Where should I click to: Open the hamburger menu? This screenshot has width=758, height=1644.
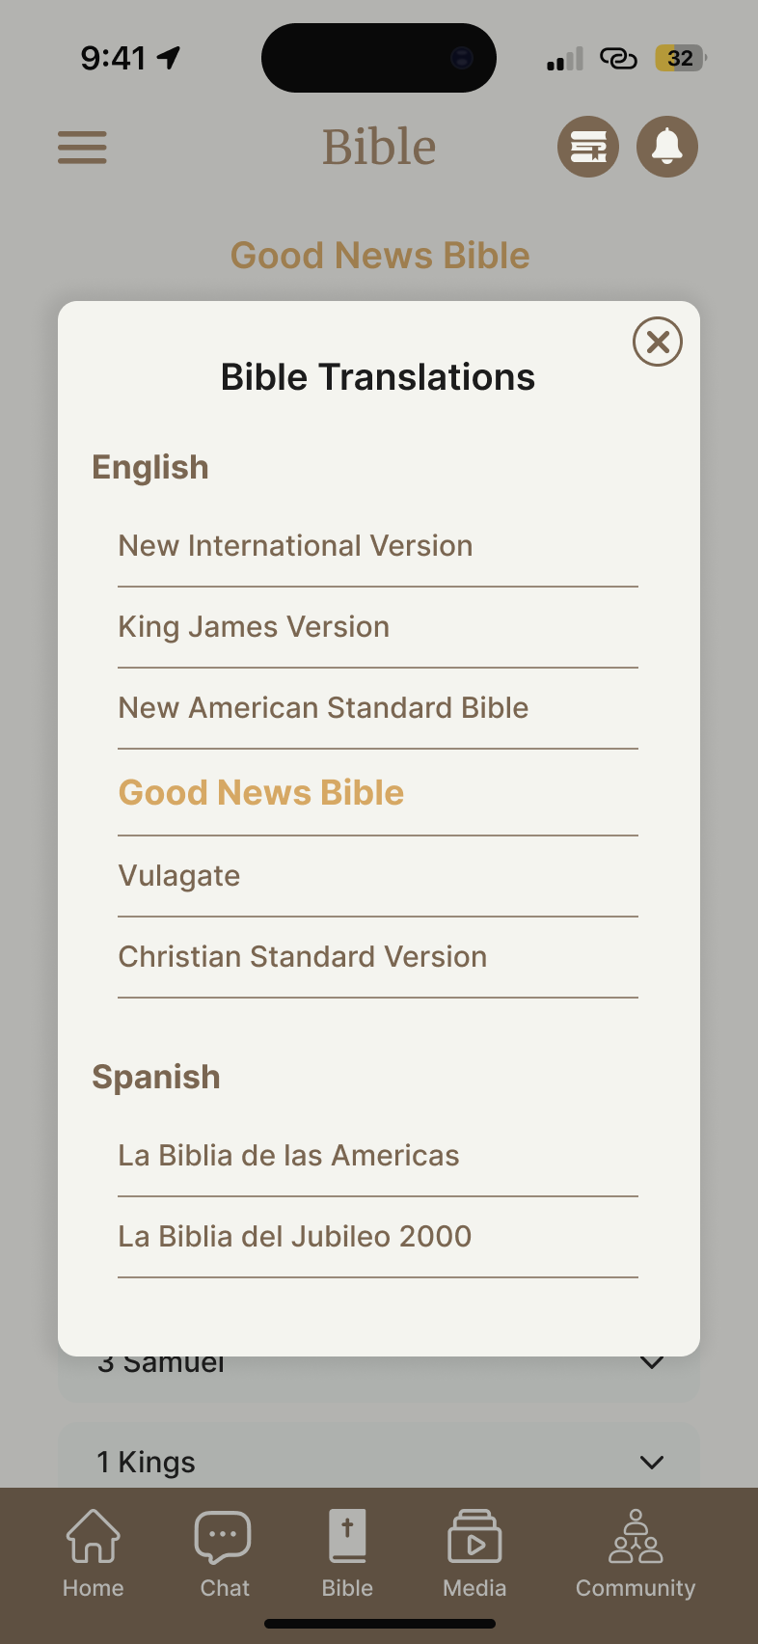(82, 148)
